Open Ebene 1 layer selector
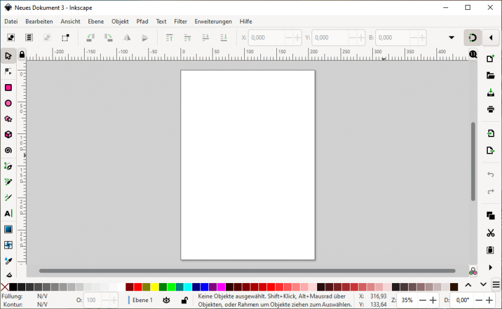 [x=141, y=300]
